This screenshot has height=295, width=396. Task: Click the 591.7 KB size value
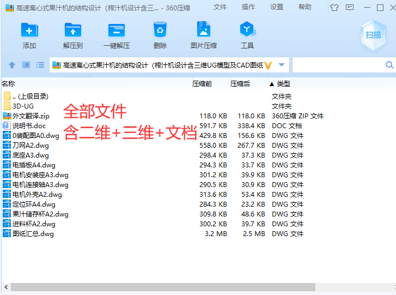pyautogui.click(x=213, y=125)
